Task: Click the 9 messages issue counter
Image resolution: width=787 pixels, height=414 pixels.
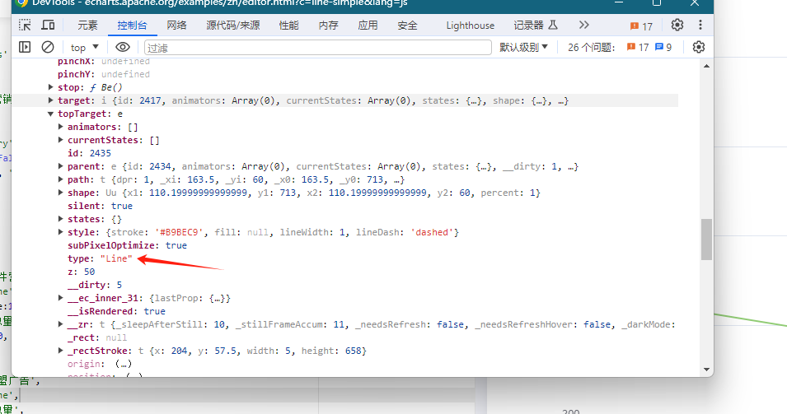Action: coord(663,48)
